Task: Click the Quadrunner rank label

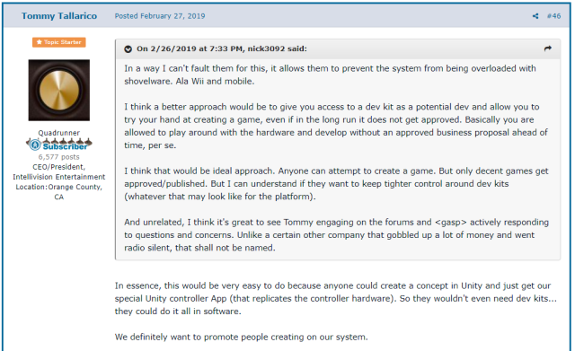Action: coord(59,133)
